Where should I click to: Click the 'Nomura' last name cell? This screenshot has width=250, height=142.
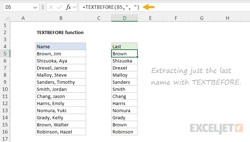[x=124, y=110]
